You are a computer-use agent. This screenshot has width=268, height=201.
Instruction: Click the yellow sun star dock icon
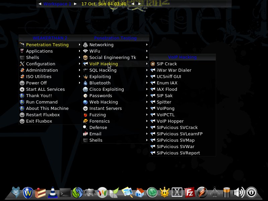tap(164, 193)
